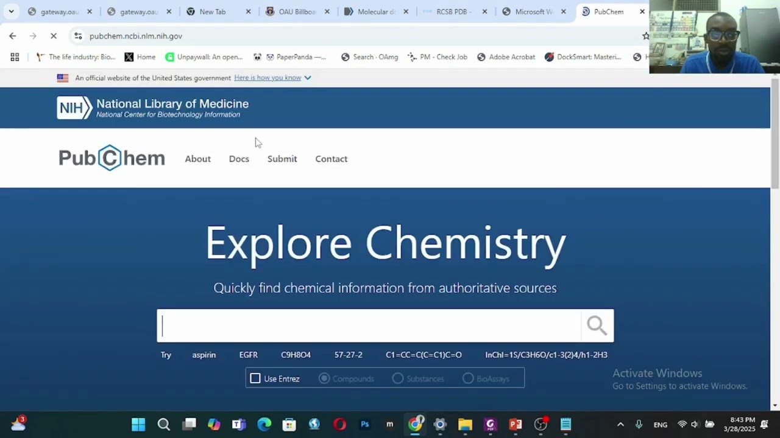This screenshot has width=780, height=438.
Task: Select the BioAssays radio button
Action: (468, 378)
